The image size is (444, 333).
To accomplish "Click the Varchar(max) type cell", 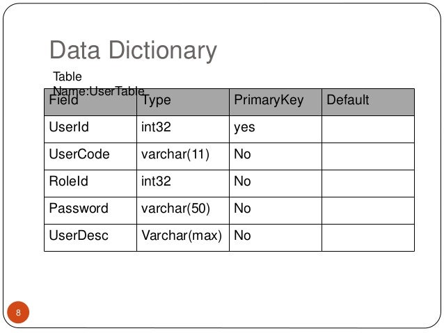I will click(x=183, y=238).
